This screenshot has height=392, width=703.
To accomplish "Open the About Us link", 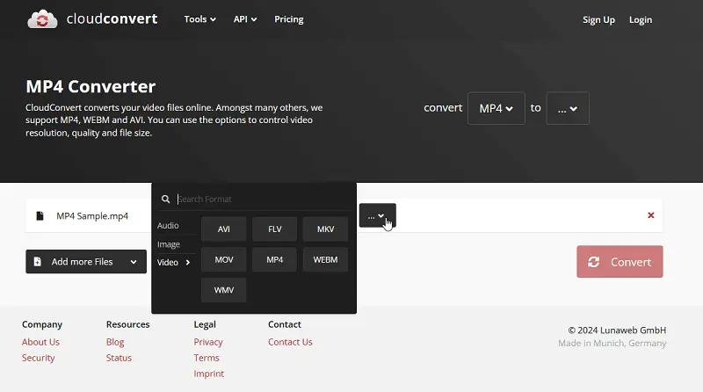I will click(40, 342).
